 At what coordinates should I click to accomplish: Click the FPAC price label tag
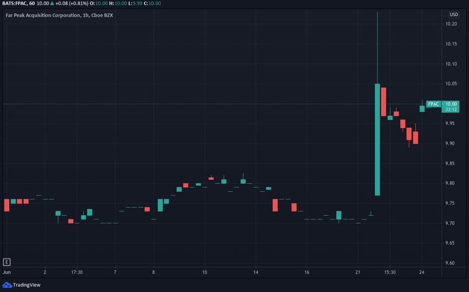433,104
